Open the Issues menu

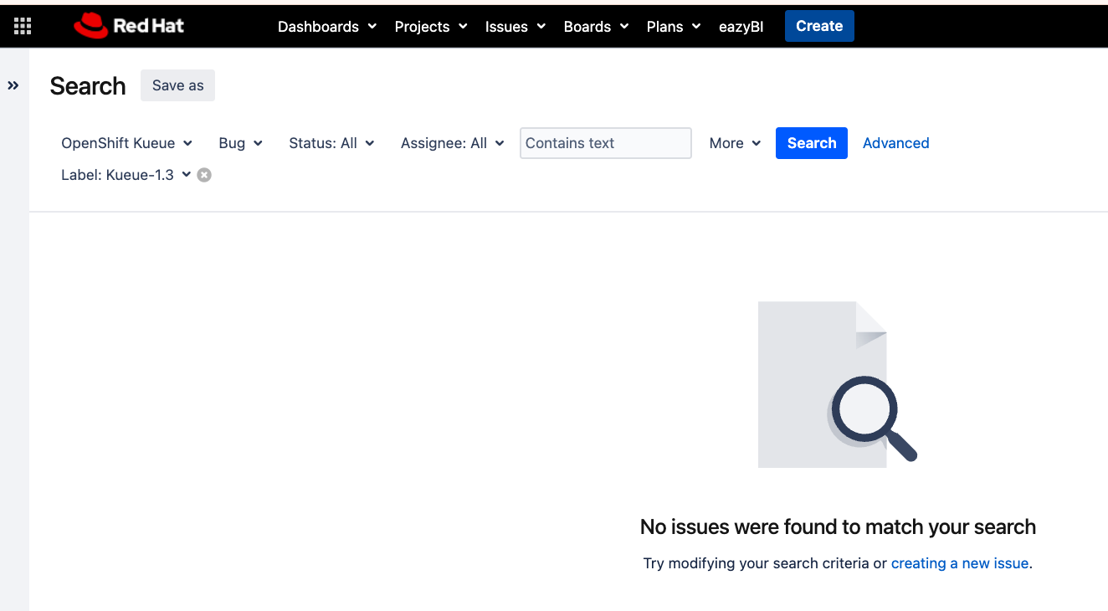pyautogui.click(x=516, y=26)
